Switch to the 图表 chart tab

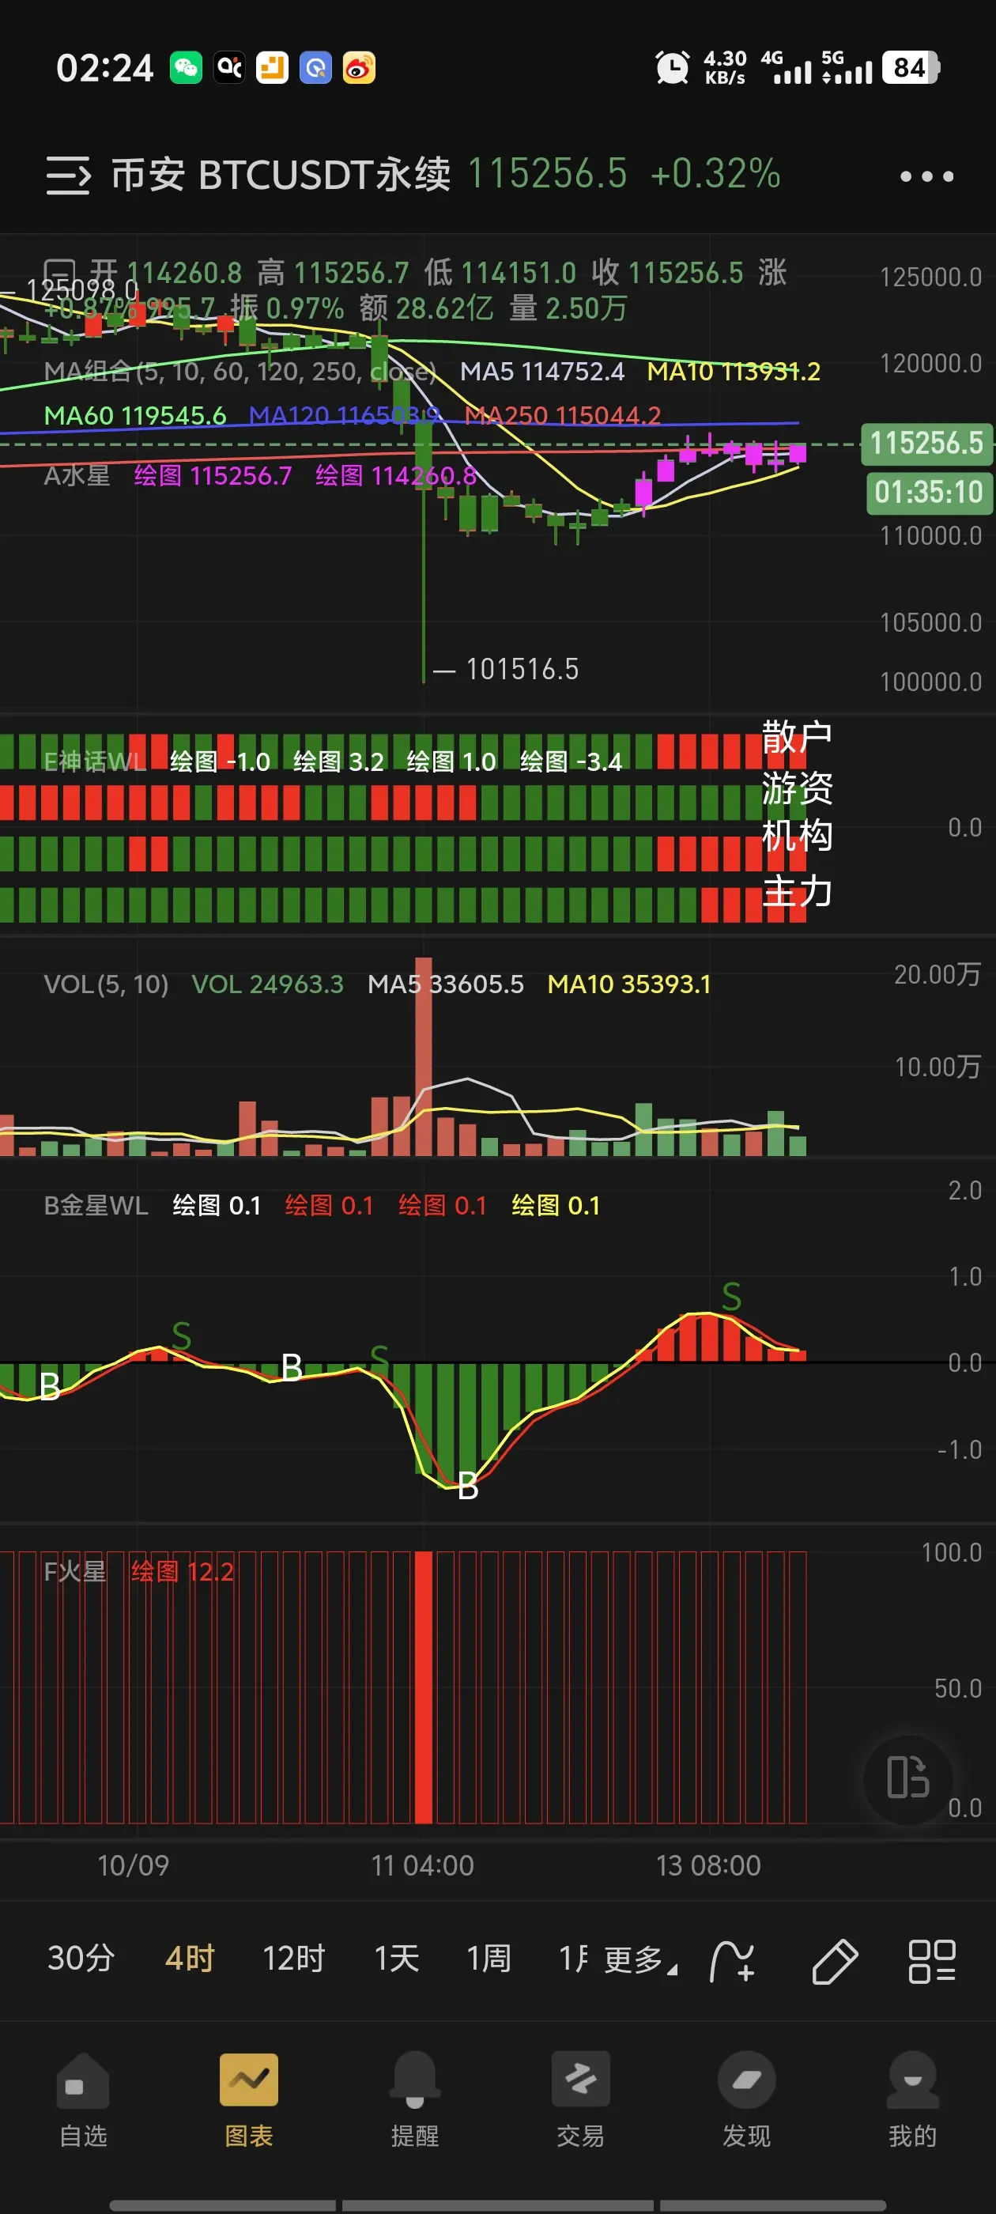(248, 2099)
